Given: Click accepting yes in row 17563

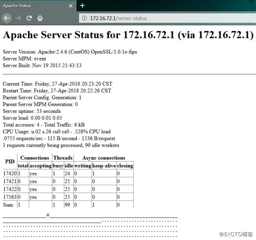Looking at the screenshot, I should click(33, 197).
